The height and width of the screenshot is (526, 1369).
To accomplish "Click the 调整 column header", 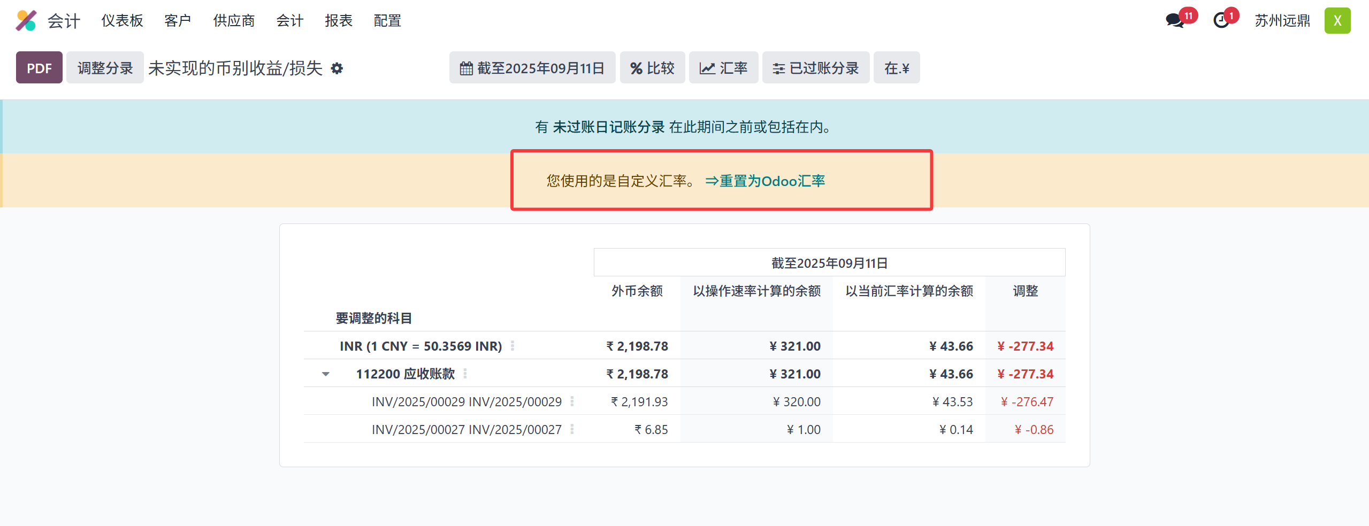I will pos(1026,291).
